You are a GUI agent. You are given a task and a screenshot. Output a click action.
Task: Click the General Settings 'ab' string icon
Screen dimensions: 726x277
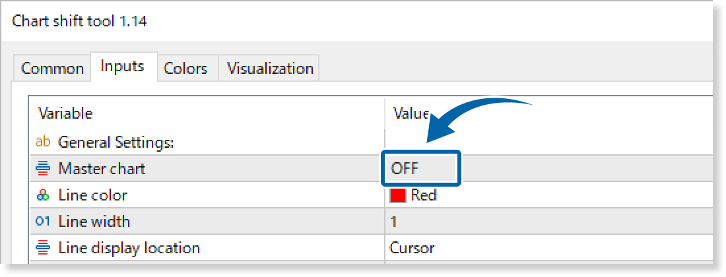pyautogui.click(x=43, y=142)
